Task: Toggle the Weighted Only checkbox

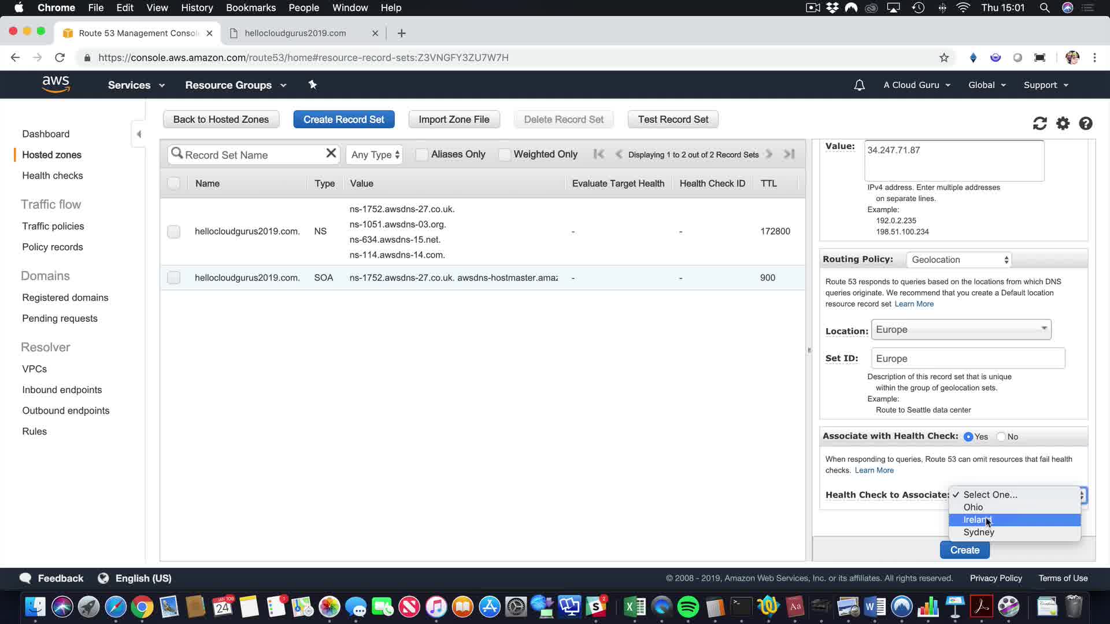Action: (504, 154)
